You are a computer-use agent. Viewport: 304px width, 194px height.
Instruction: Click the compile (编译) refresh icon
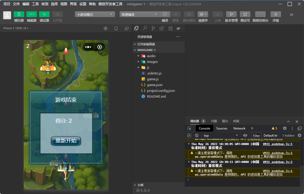165,14
